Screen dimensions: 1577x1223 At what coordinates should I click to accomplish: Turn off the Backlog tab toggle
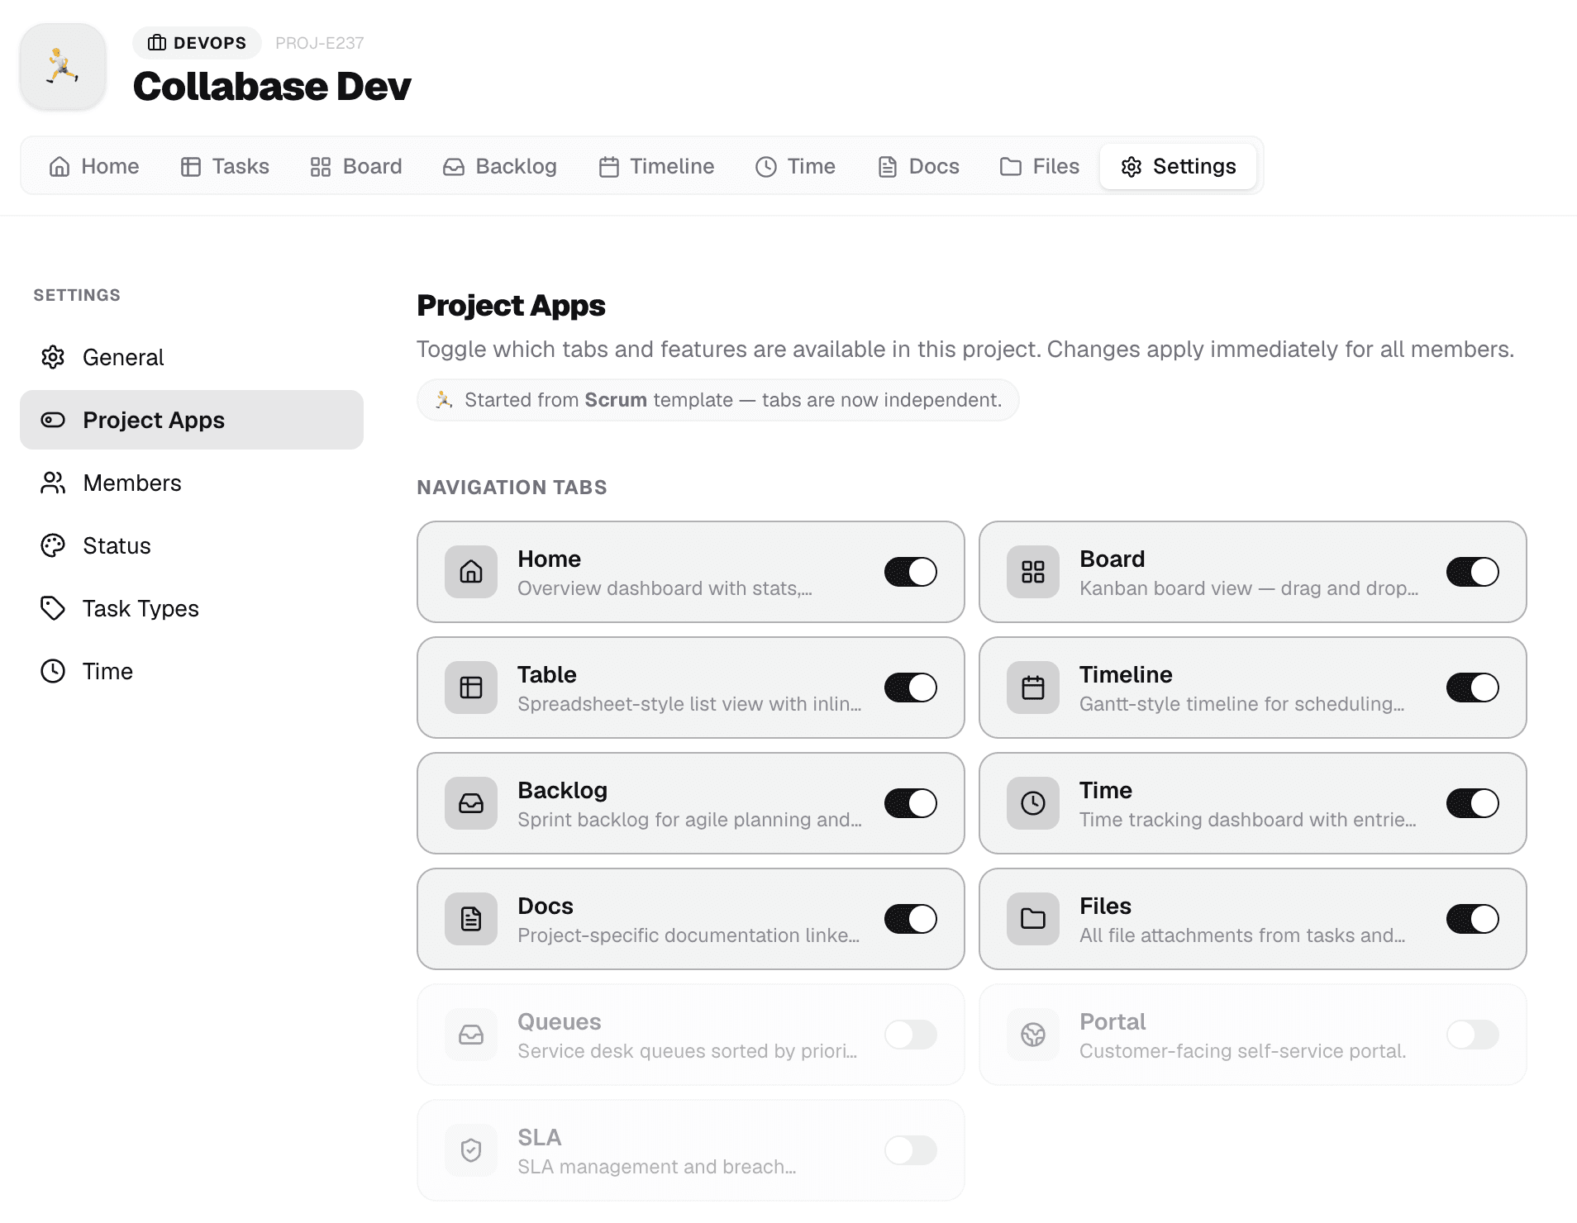(x=911, y=803)
